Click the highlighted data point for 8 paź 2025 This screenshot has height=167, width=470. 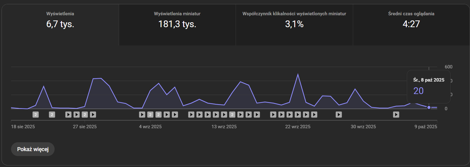coord(429,107)
